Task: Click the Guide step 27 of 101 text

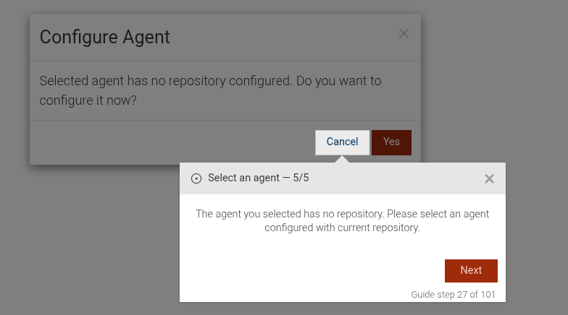Action: point(453,294)
